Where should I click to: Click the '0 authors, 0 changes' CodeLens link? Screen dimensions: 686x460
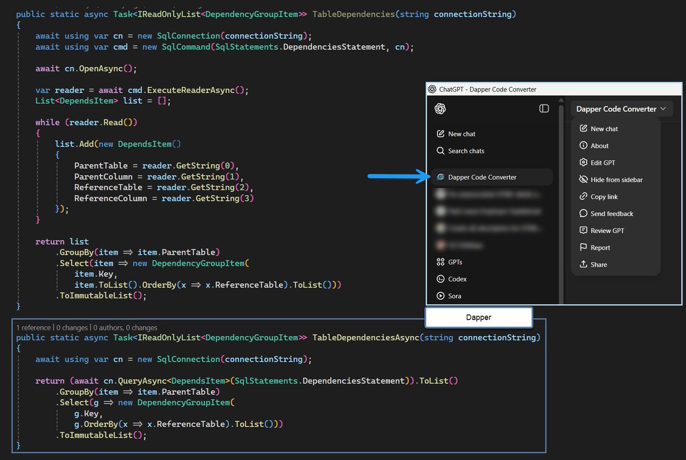pyautogui.click(x=125, y=328)
